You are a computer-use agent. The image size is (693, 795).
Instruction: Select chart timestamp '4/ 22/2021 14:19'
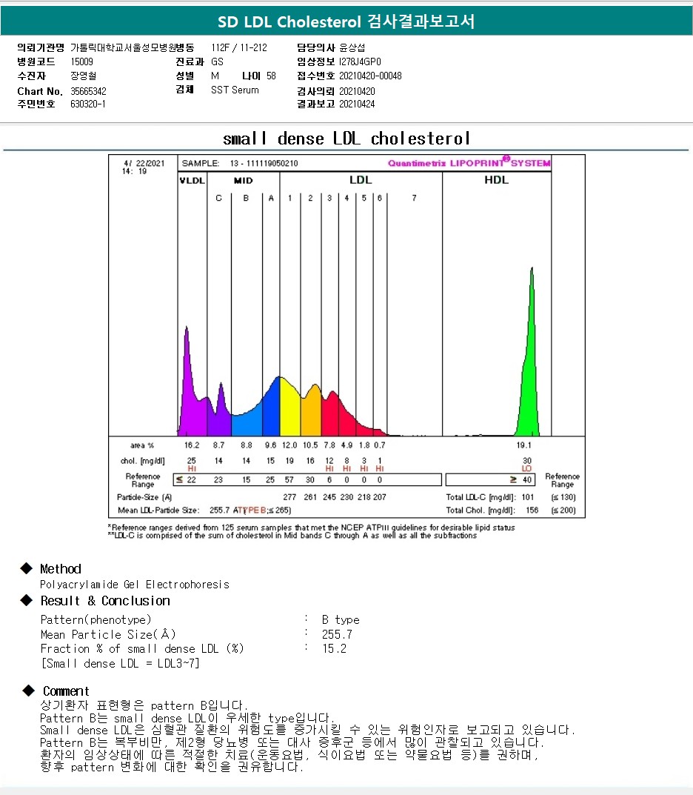[x=144, y=167]
